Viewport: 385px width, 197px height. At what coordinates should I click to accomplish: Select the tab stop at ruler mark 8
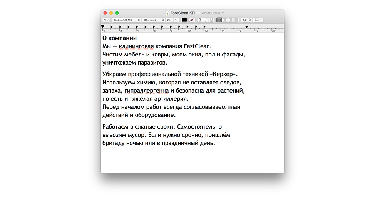tap(171, 27)
